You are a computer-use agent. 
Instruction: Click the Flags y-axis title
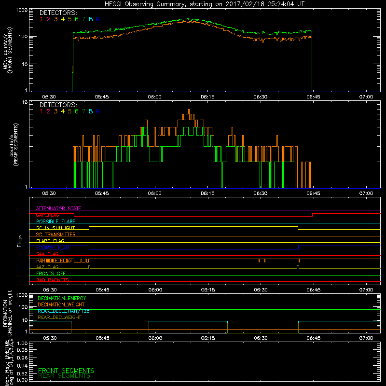(20, 241)
